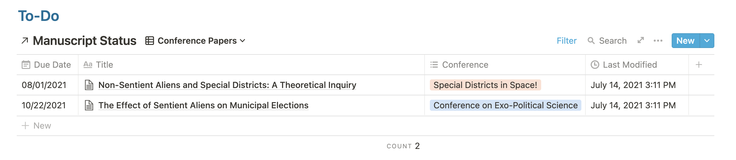The width and height of the screenshot is (736, 160).
Task: Open the dropdown arrow beside New button
Action: (707, 41)
